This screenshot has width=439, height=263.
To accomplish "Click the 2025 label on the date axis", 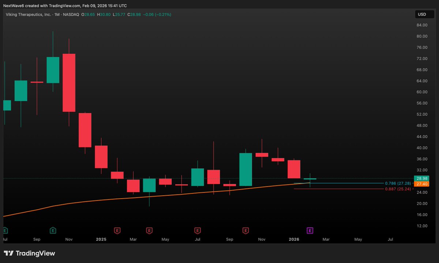I will [101, 239].
